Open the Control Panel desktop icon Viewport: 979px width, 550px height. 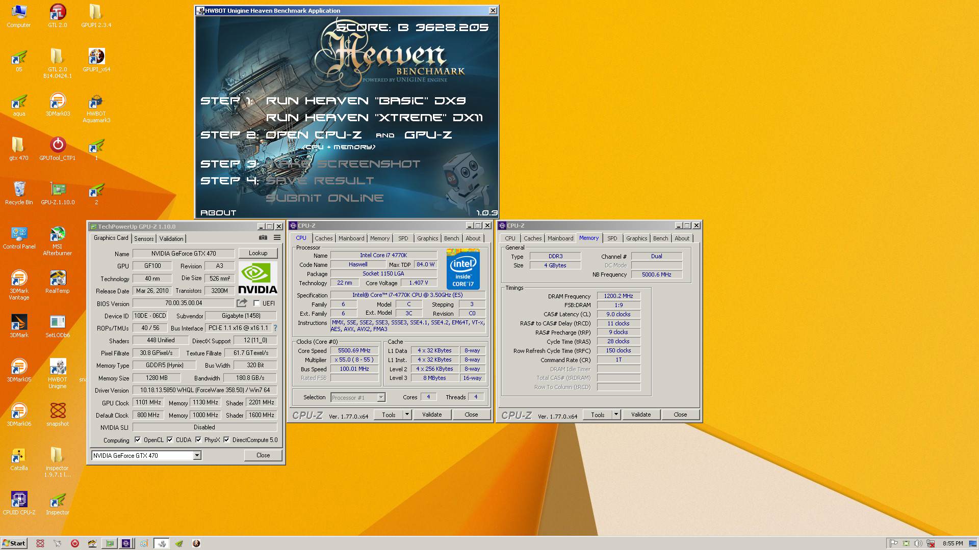(19, 237)
